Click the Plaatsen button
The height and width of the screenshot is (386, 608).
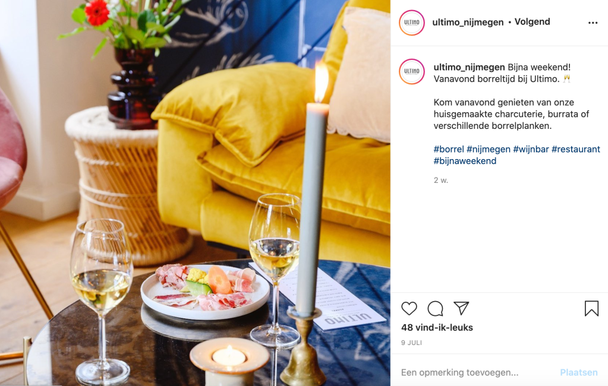click(x=579, y=372)
